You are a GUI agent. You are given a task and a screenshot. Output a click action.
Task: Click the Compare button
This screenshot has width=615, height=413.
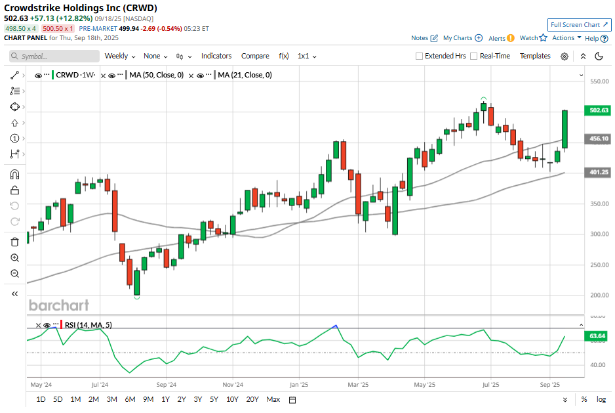coord(255,56)
